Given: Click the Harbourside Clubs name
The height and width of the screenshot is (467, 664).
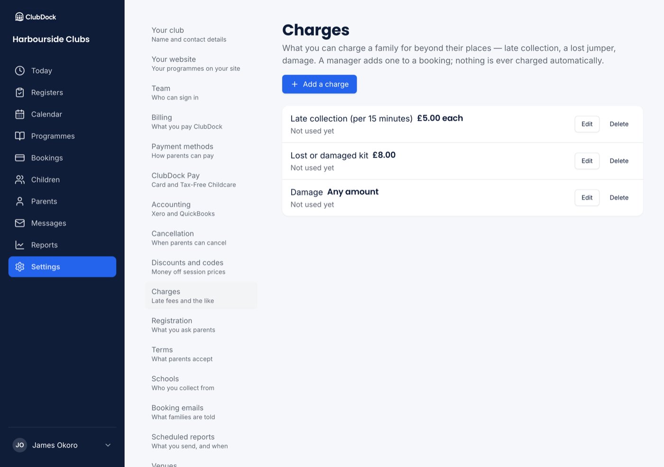Looking at the screenshot, I should coord(51,39).
